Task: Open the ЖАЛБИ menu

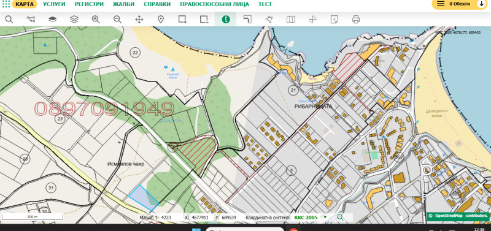Action: [124, 4]
